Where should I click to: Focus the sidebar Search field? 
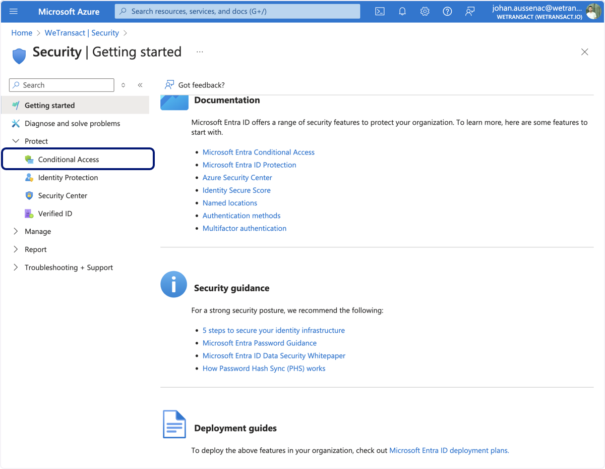point(62,85)
